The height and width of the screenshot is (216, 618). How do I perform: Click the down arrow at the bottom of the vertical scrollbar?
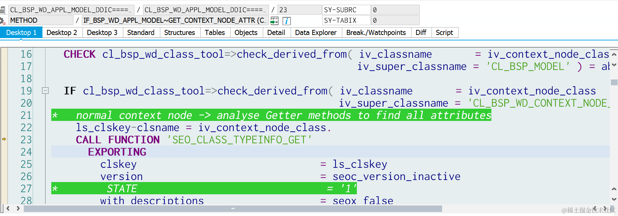(x=614, y=199)
